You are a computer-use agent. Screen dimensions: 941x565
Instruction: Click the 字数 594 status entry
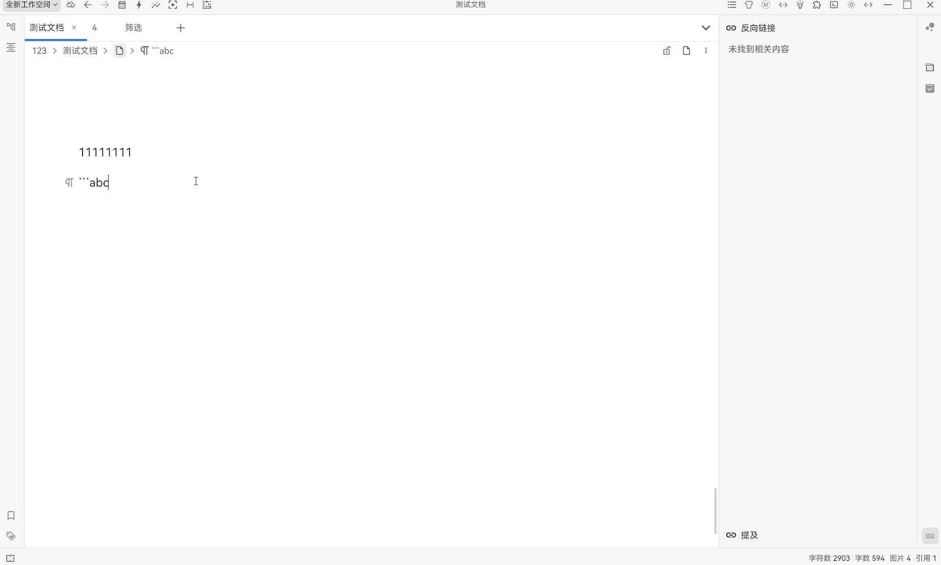click(870, 558)
